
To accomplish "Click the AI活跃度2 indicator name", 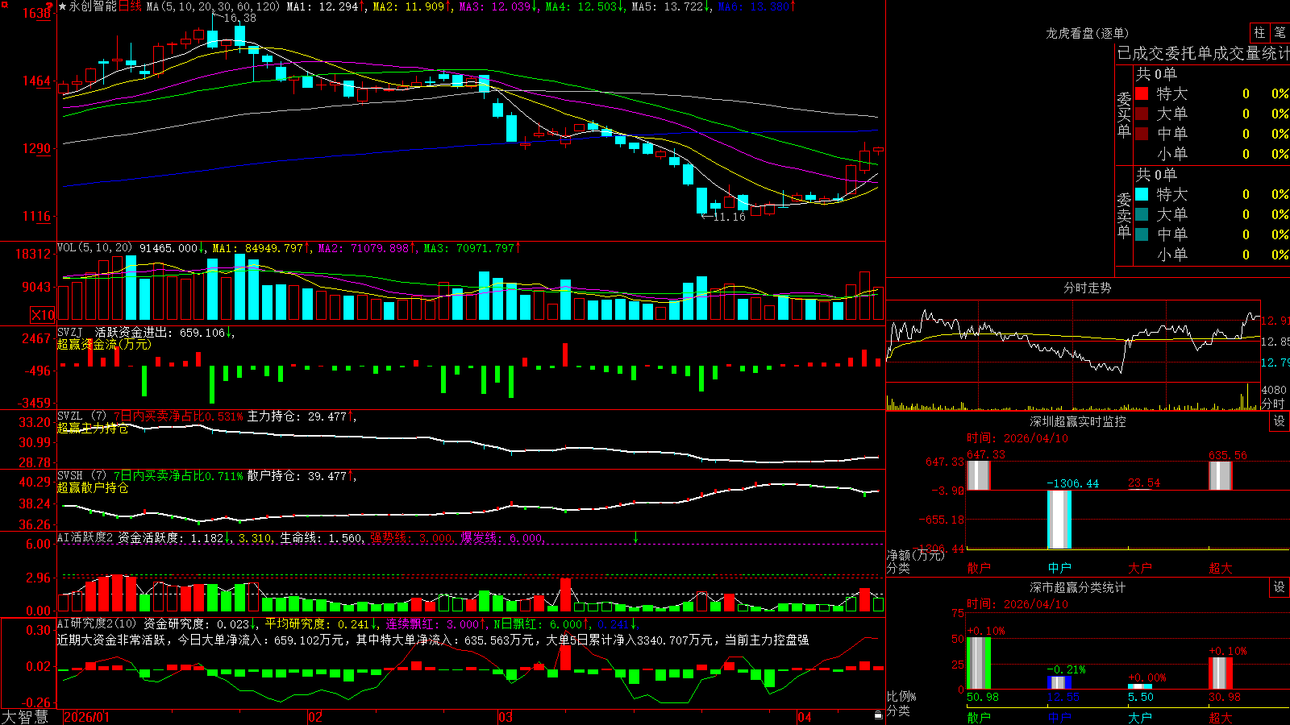I will (85, 537).
